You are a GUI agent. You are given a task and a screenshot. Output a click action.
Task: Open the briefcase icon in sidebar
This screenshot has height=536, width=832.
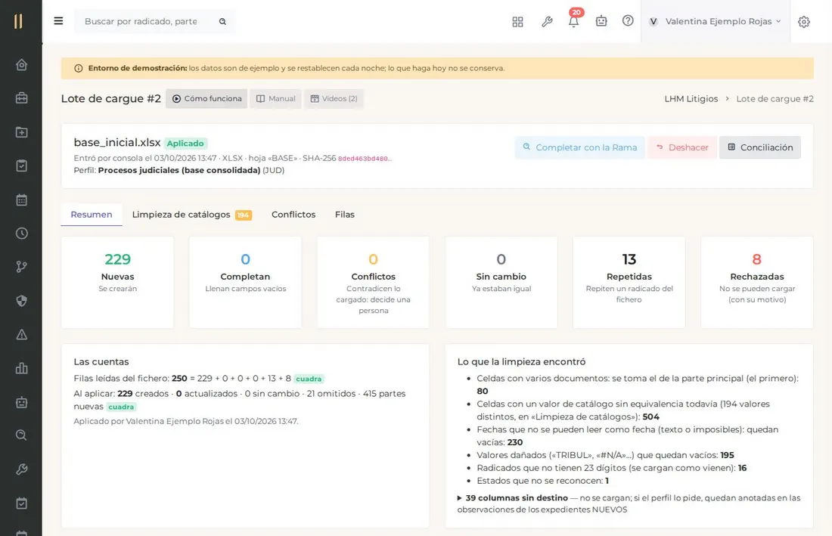click(21, 98)
